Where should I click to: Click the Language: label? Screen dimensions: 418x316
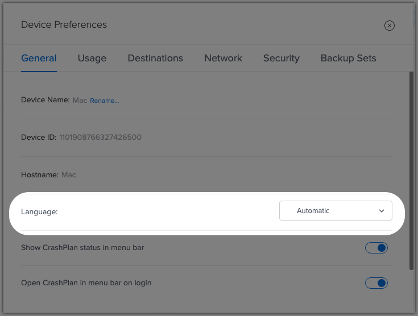tap(39, 212)
